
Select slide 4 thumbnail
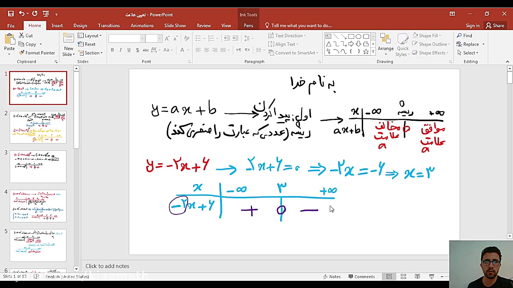(x=38, y=206)
